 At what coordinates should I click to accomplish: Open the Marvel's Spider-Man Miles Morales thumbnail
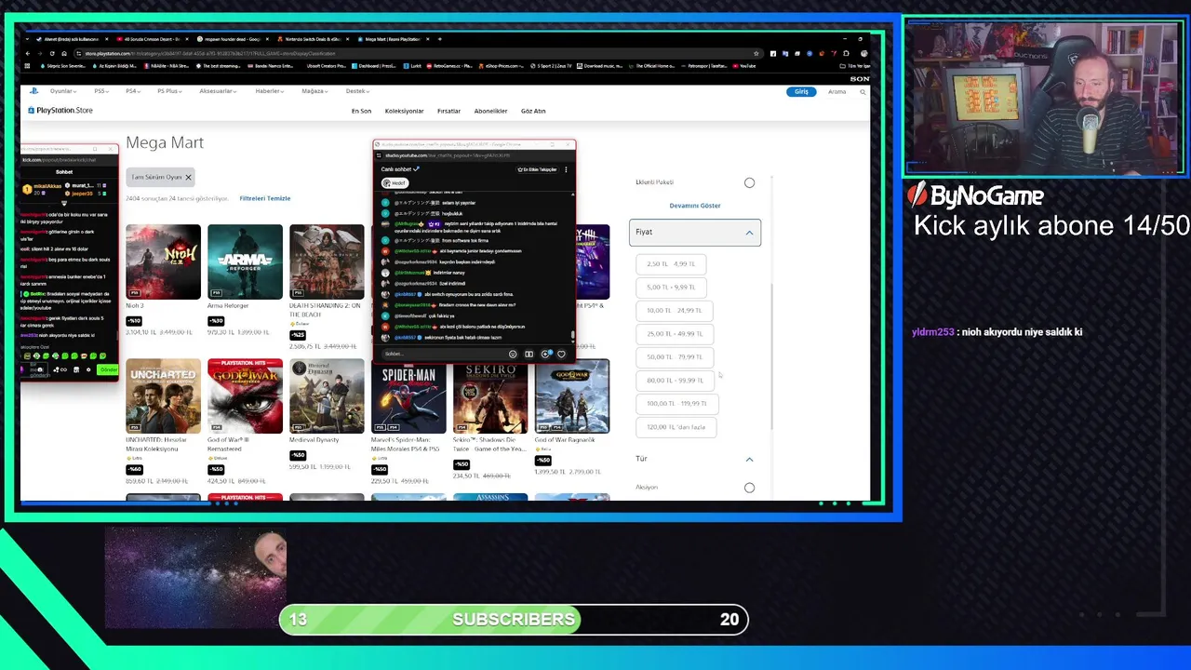pos(408,395)
